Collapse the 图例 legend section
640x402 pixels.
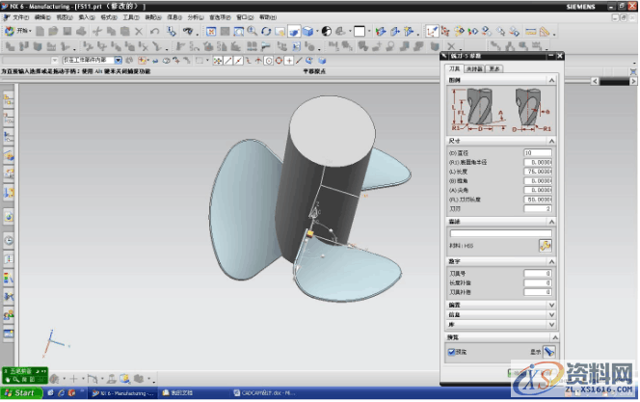coord(552,80)
